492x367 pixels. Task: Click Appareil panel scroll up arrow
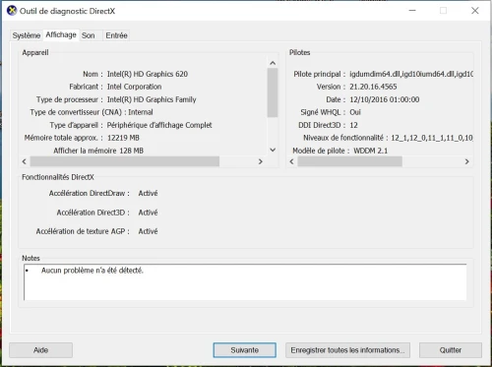(x=273, y=63)
